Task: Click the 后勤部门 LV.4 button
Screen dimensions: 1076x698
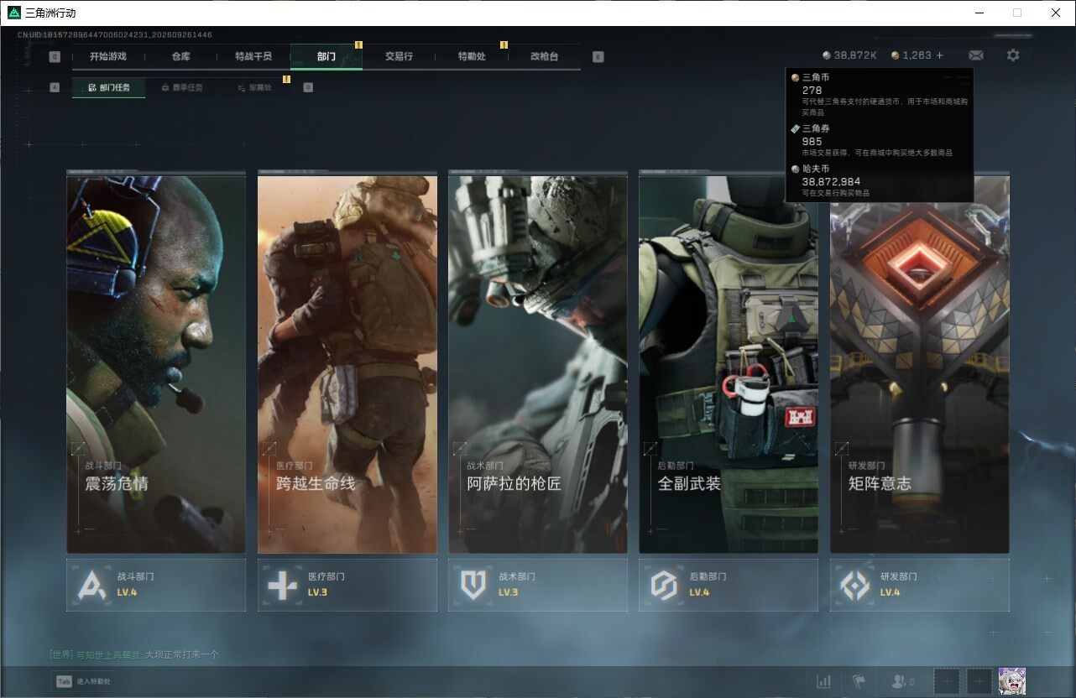Action: click(729, 585)
